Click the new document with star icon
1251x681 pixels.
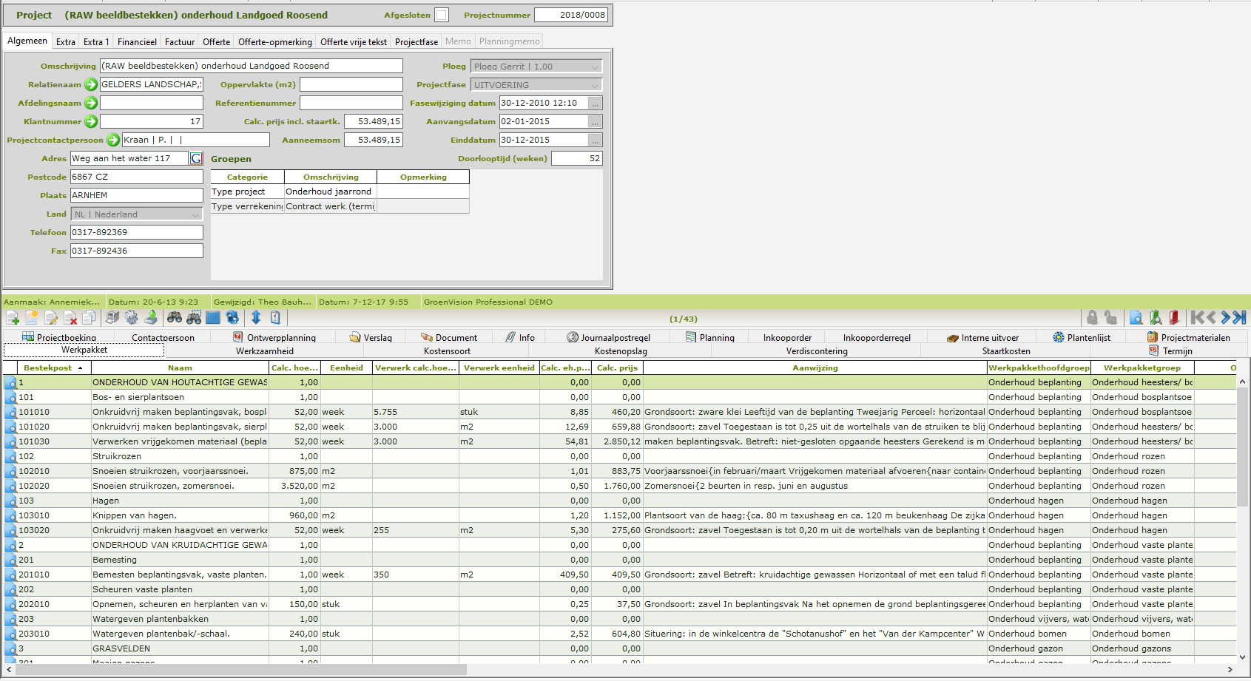(x=32, y=318)
